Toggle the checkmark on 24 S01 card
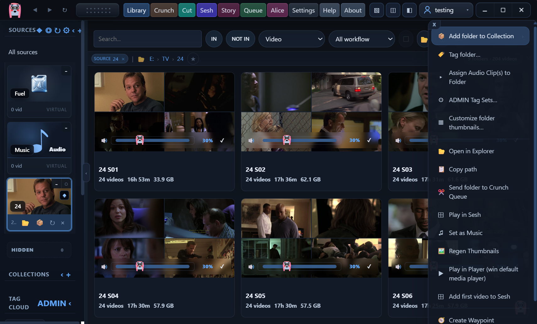537x324 pixels. click(222, 140)
